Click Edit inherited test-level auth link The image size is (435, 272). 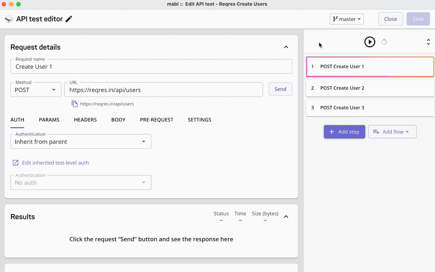(55, 163)
